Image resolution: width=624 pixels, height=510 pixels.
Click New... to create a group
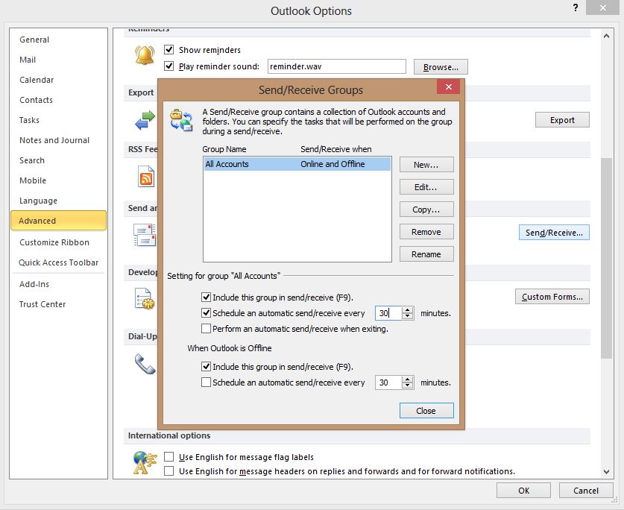tap(426, 165)
